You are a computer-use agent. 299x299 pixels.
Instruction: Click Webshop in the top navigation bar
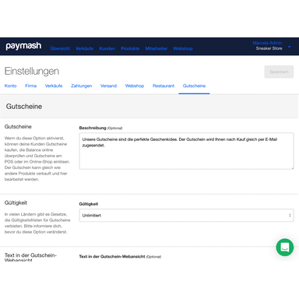click(x=183, y=48)
